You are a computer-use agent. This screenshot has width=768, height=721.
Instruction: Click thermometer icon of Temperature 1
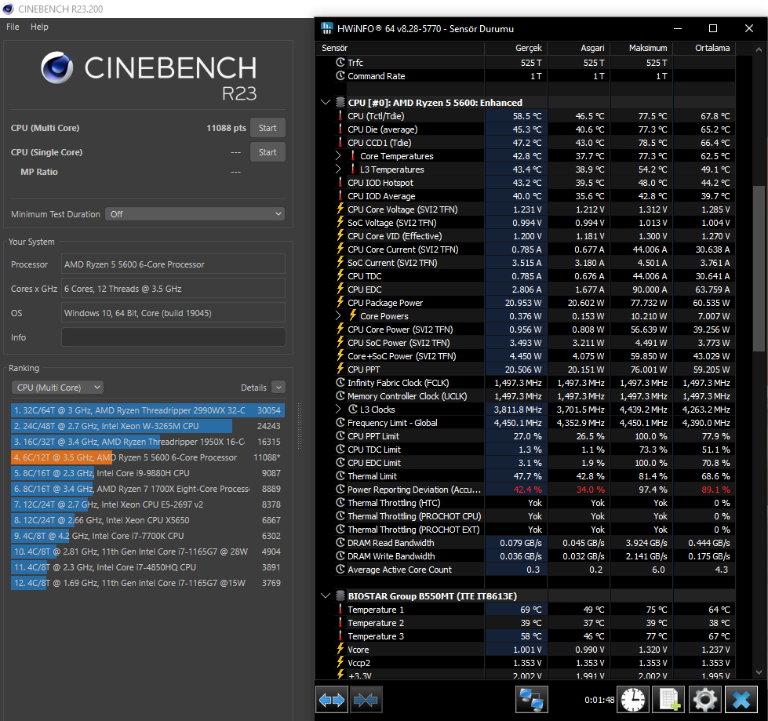(x=340, y=609)
